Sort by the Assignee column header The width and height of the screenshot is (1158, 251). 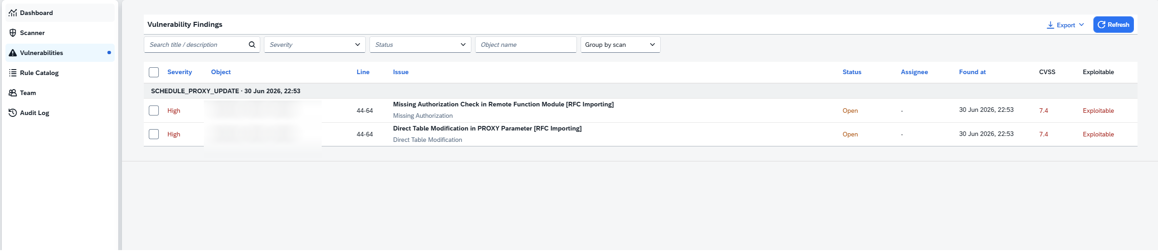point(914,72)
